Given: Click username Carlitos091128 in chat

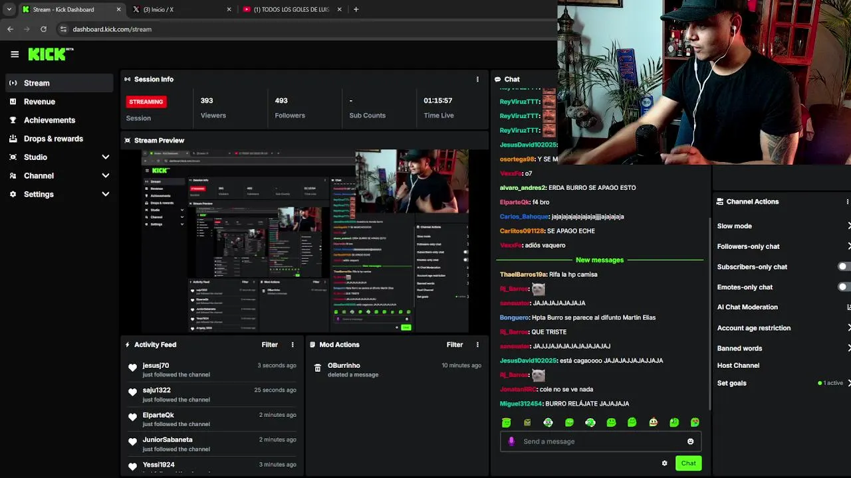Looking at the screenshot, I should [x=522, y=231].
